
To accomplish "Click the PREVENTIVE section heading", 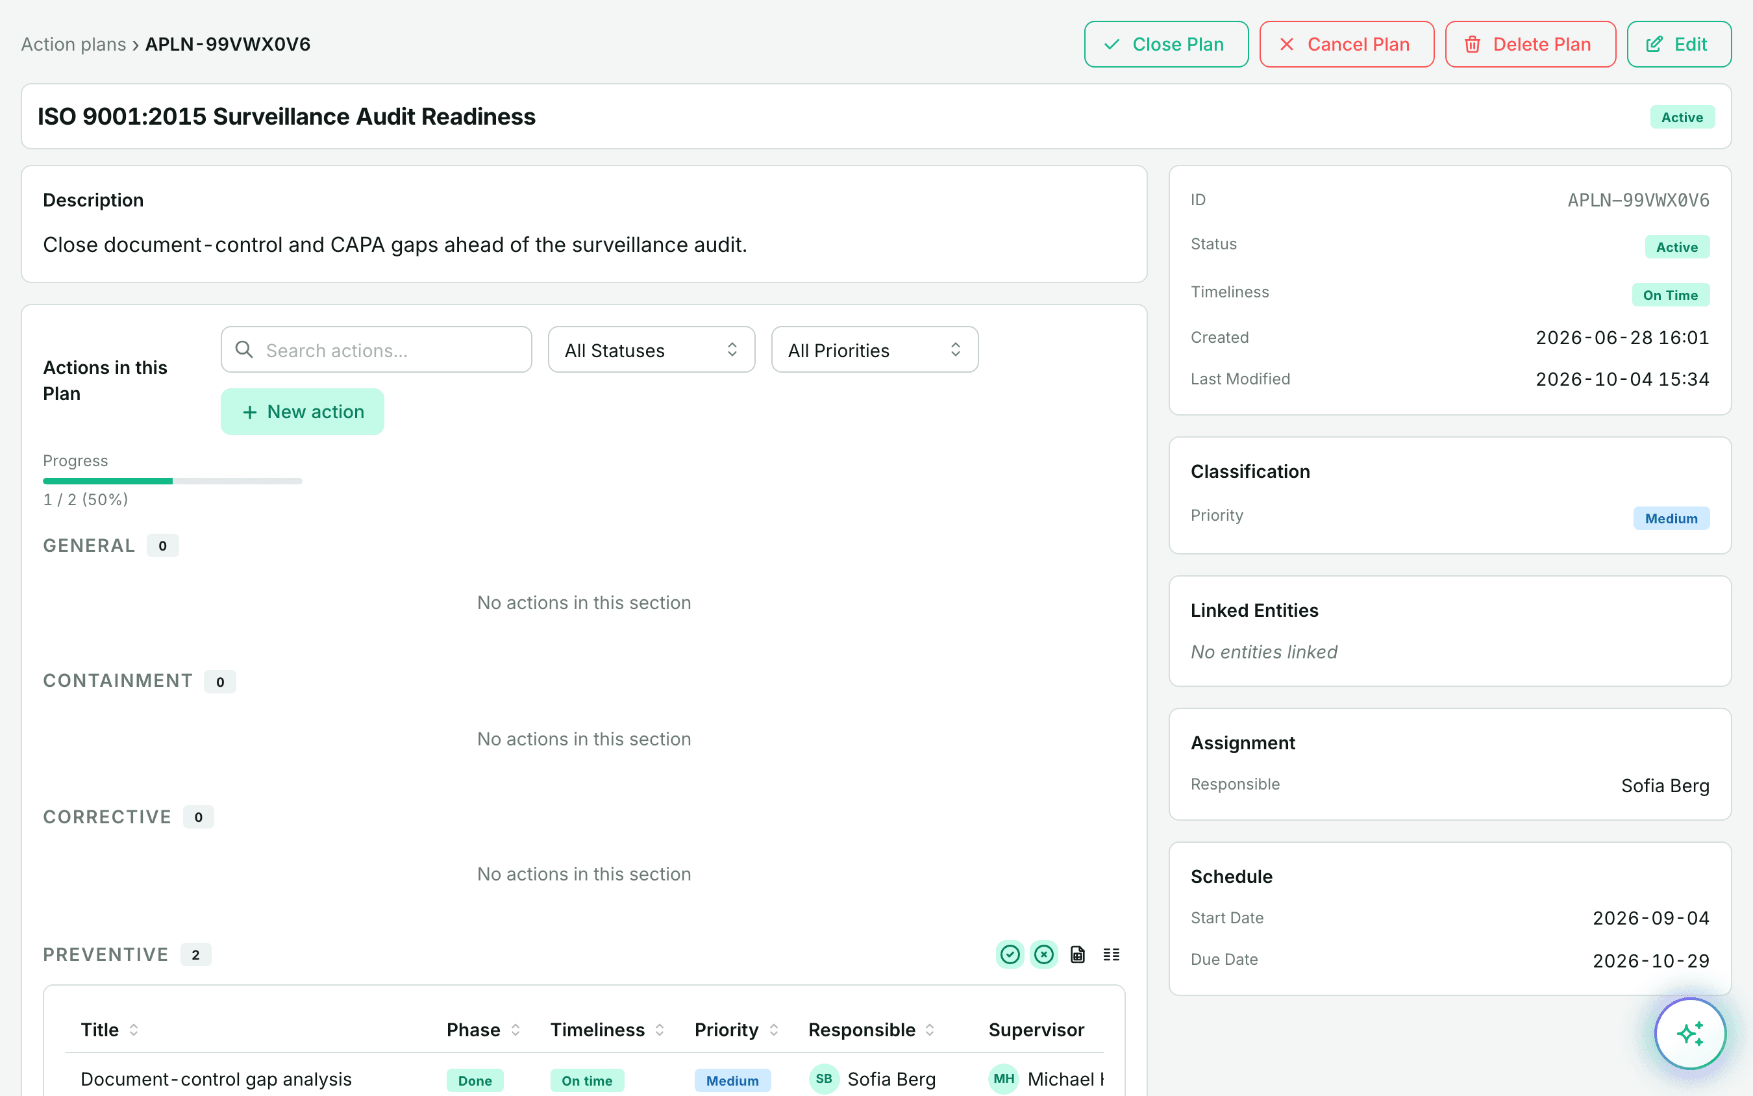I will (x=106, y=954).
